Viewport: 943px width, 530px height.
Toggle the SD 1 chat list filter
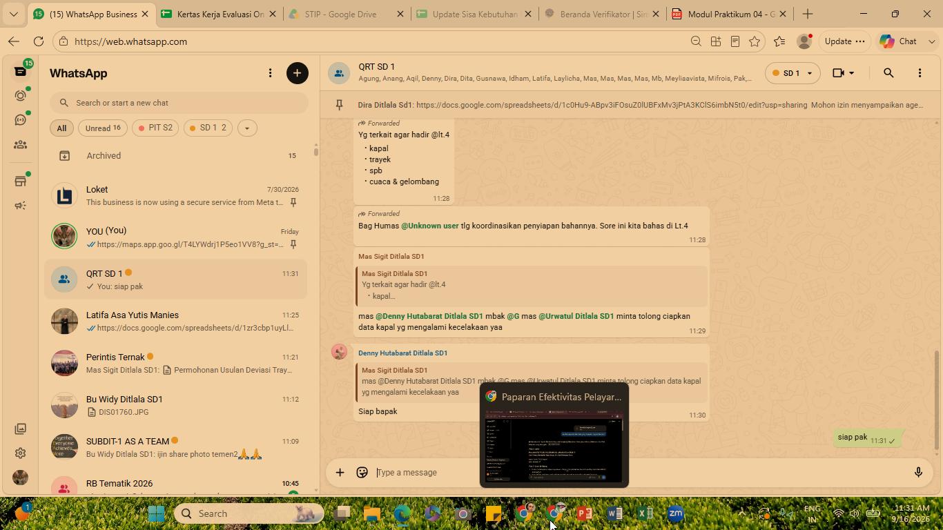[208, 128]
